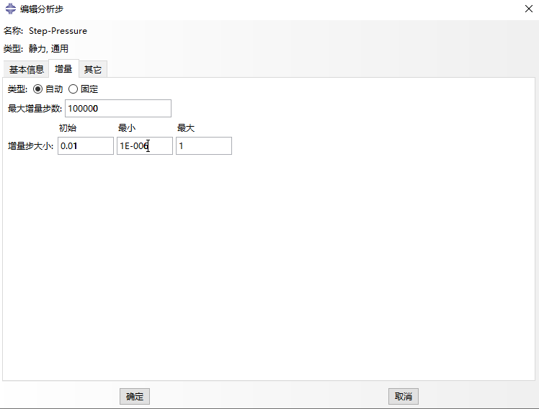Click the 最大 increment size field
The height and width of the screenshot is (409, 539).
pyautogui.click(x=203, y=146)
